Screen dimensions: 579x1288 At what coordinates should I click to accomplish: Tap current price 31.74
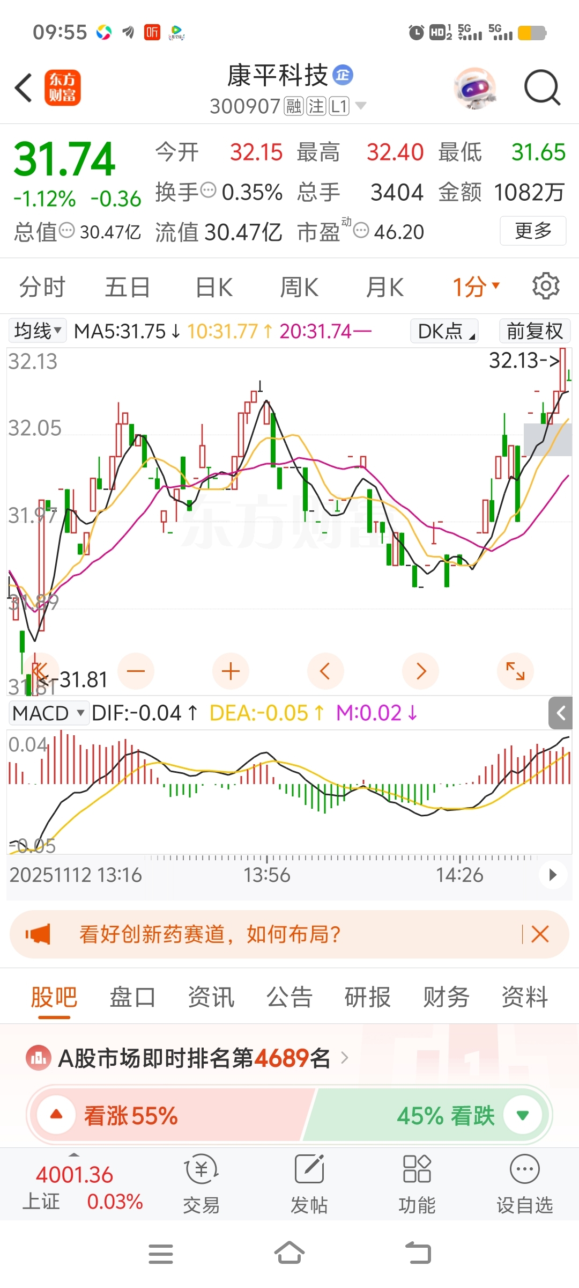pos(64,158)
